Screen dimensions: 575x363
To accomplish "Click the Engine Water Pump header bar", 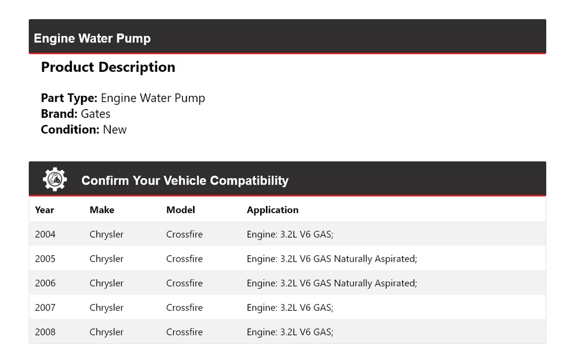I will 287,37.
